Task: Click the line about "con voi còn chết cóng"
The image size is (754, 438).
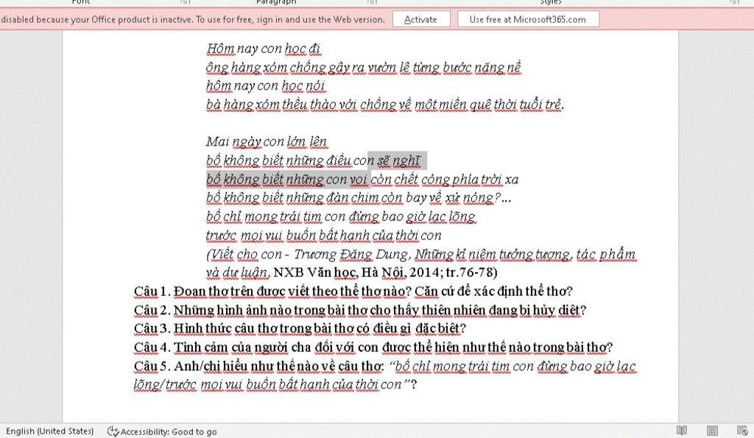Action: click(x=362, y=180)
